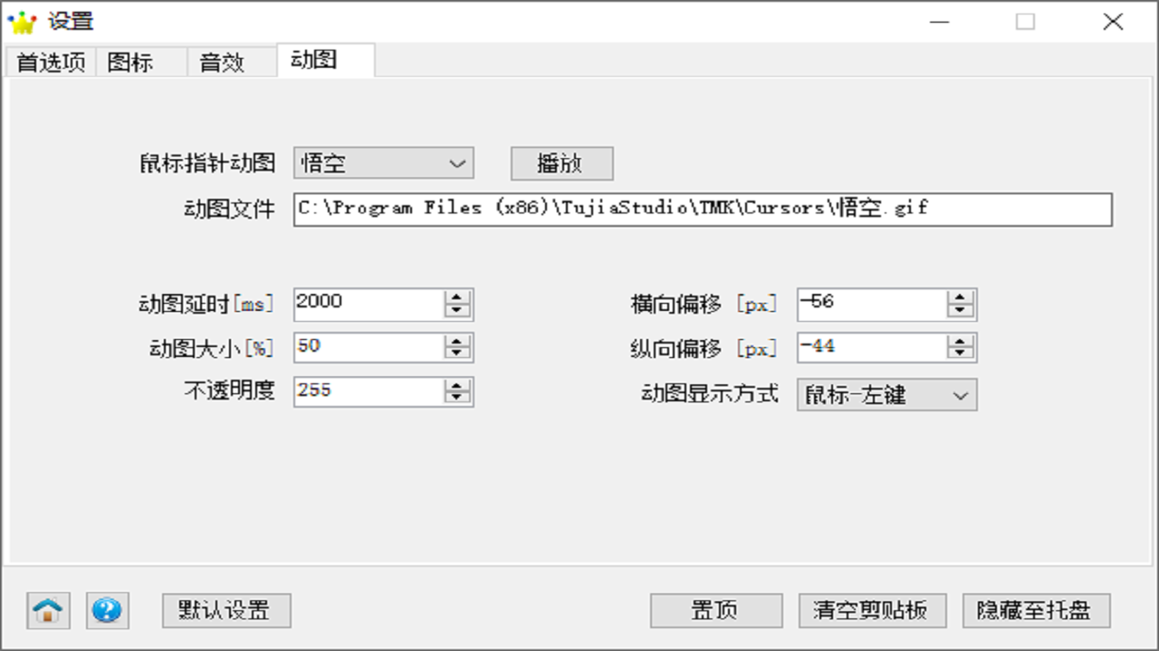Click the 置顶 button
The image size is (1159, 651).
pyautogui.click(x=715, y=611)
